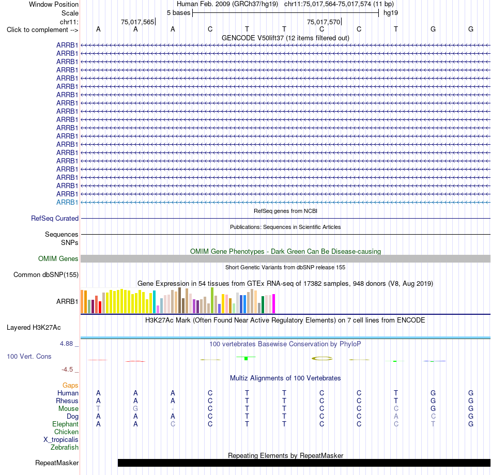Click the faded G in Mouse row

click(135, 409)
